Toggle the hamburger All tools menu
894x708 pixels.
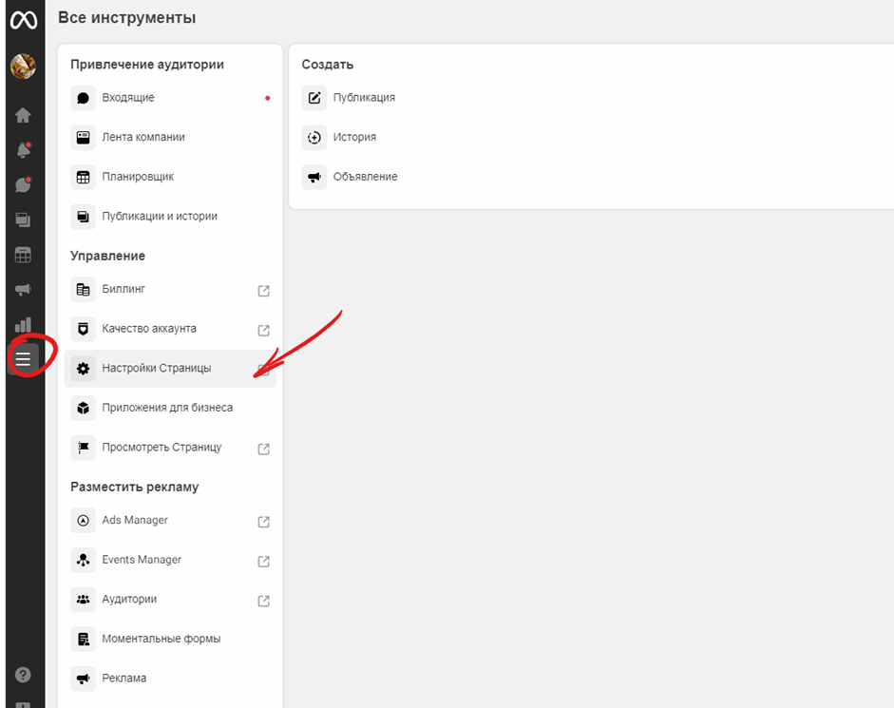(x=23, y=358)
